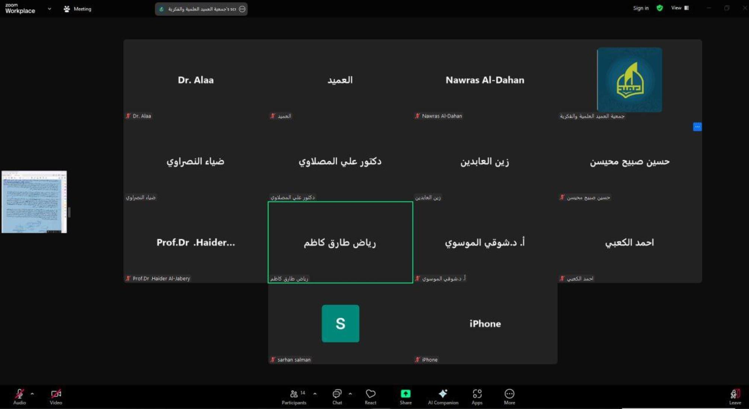The width and height of the screenshot is (749, 409).
Task: Open the shared document thumbnail
Action: click(x=34, y=202)
